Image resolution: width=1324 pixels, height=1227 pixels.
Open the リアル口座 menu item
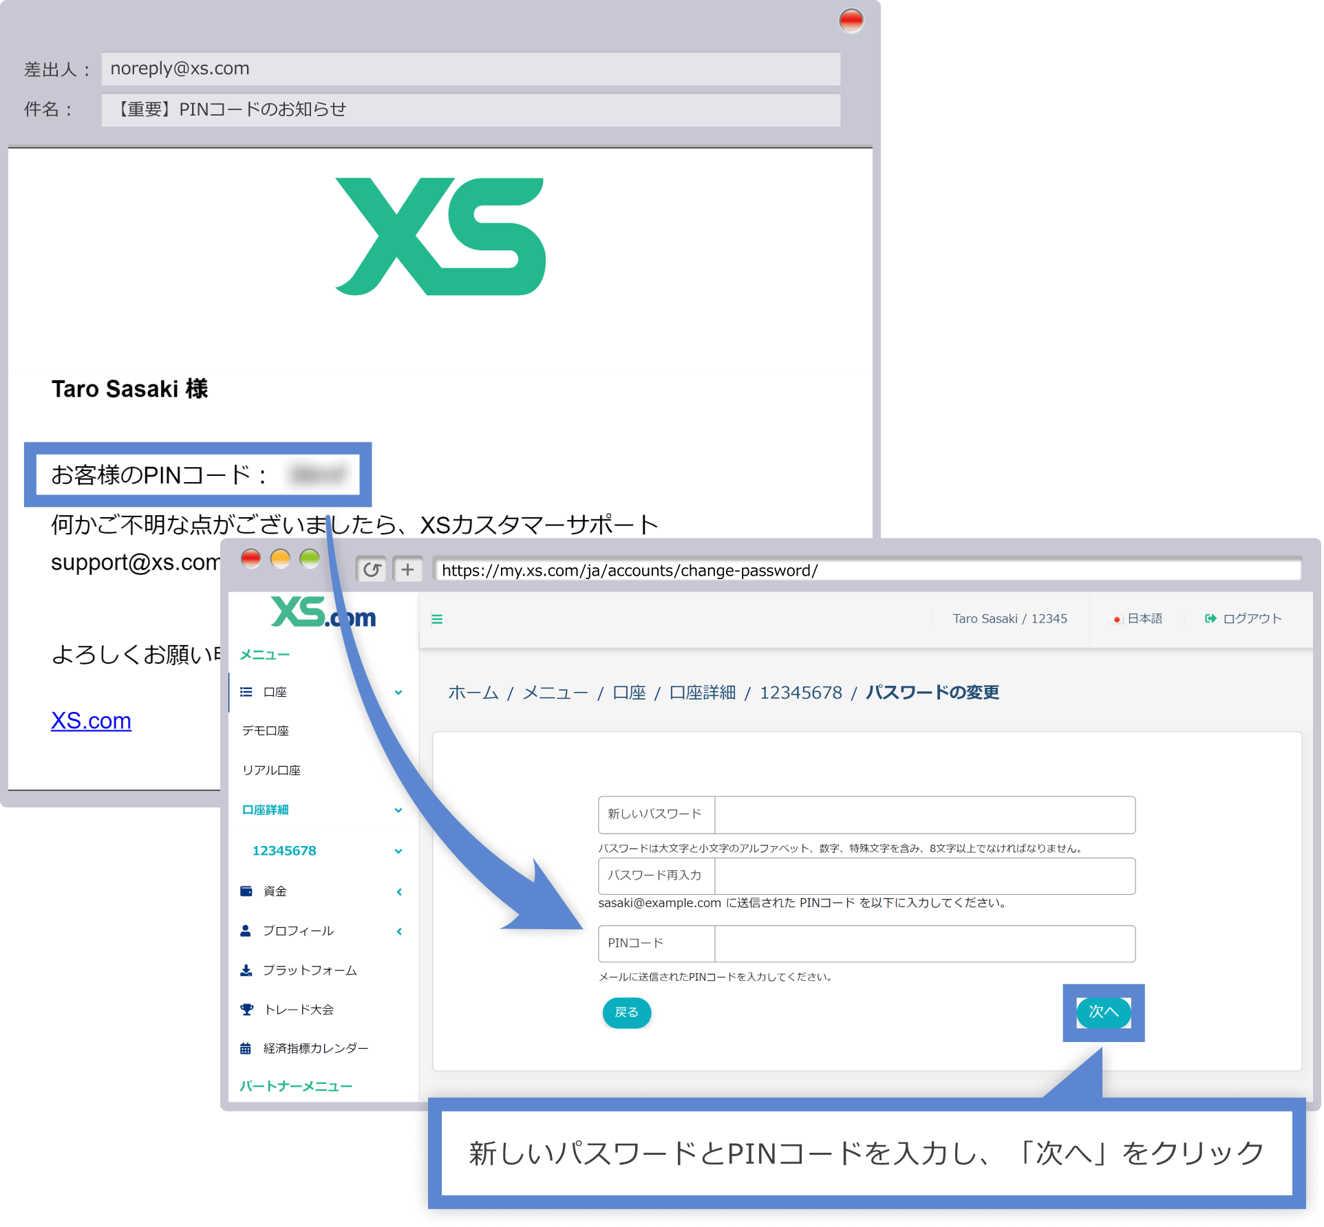[x=271, y=770]
